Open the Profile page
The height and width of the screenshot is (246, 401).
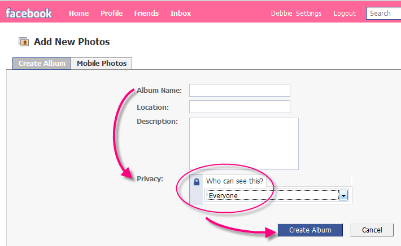pyautogui.click(x=112, y=13)
